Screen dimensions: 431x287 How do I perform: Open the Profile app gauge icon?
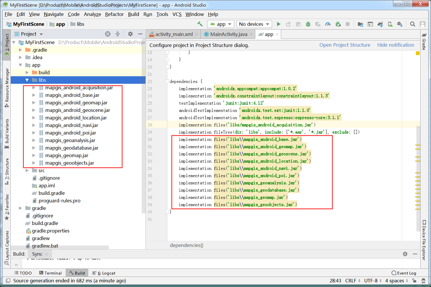[328, 24]
